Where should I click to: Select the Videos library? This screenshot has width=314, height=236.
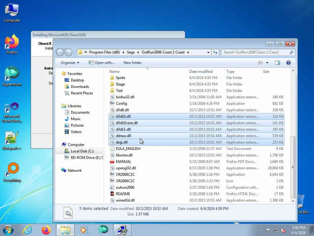76,132
